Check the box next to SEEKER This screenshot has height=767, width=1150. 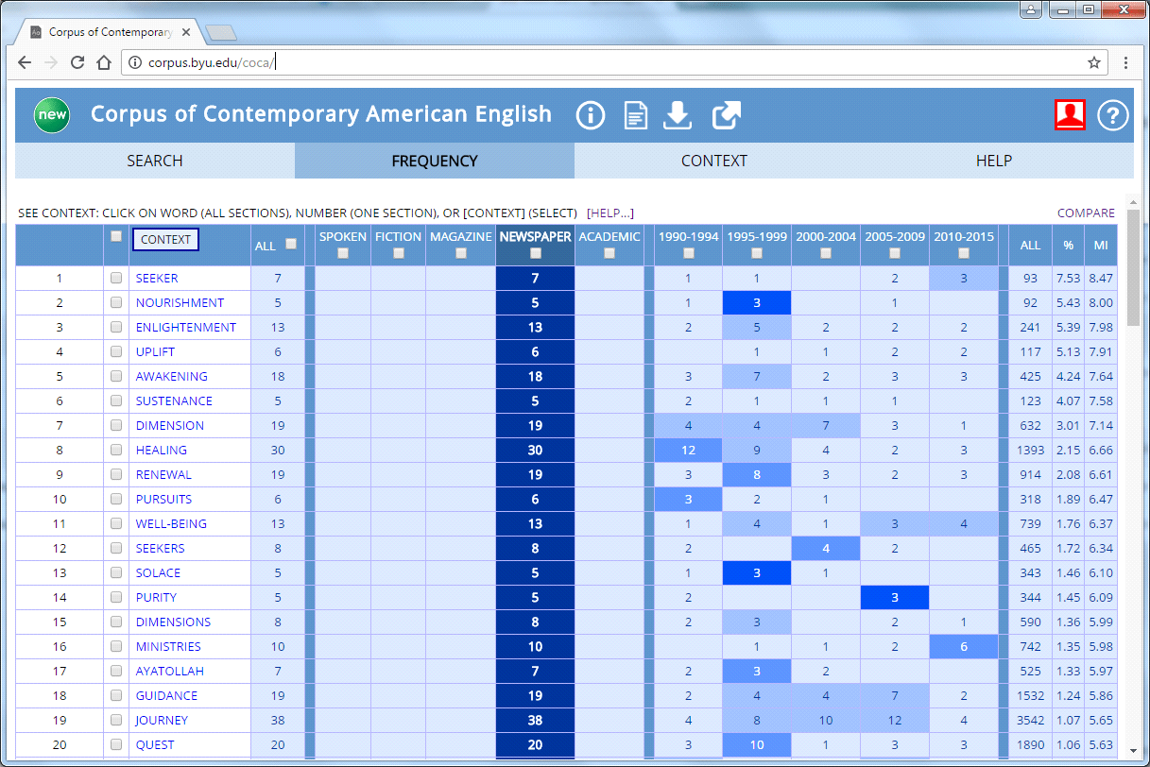pyautogui.click(x=116, y=279)
